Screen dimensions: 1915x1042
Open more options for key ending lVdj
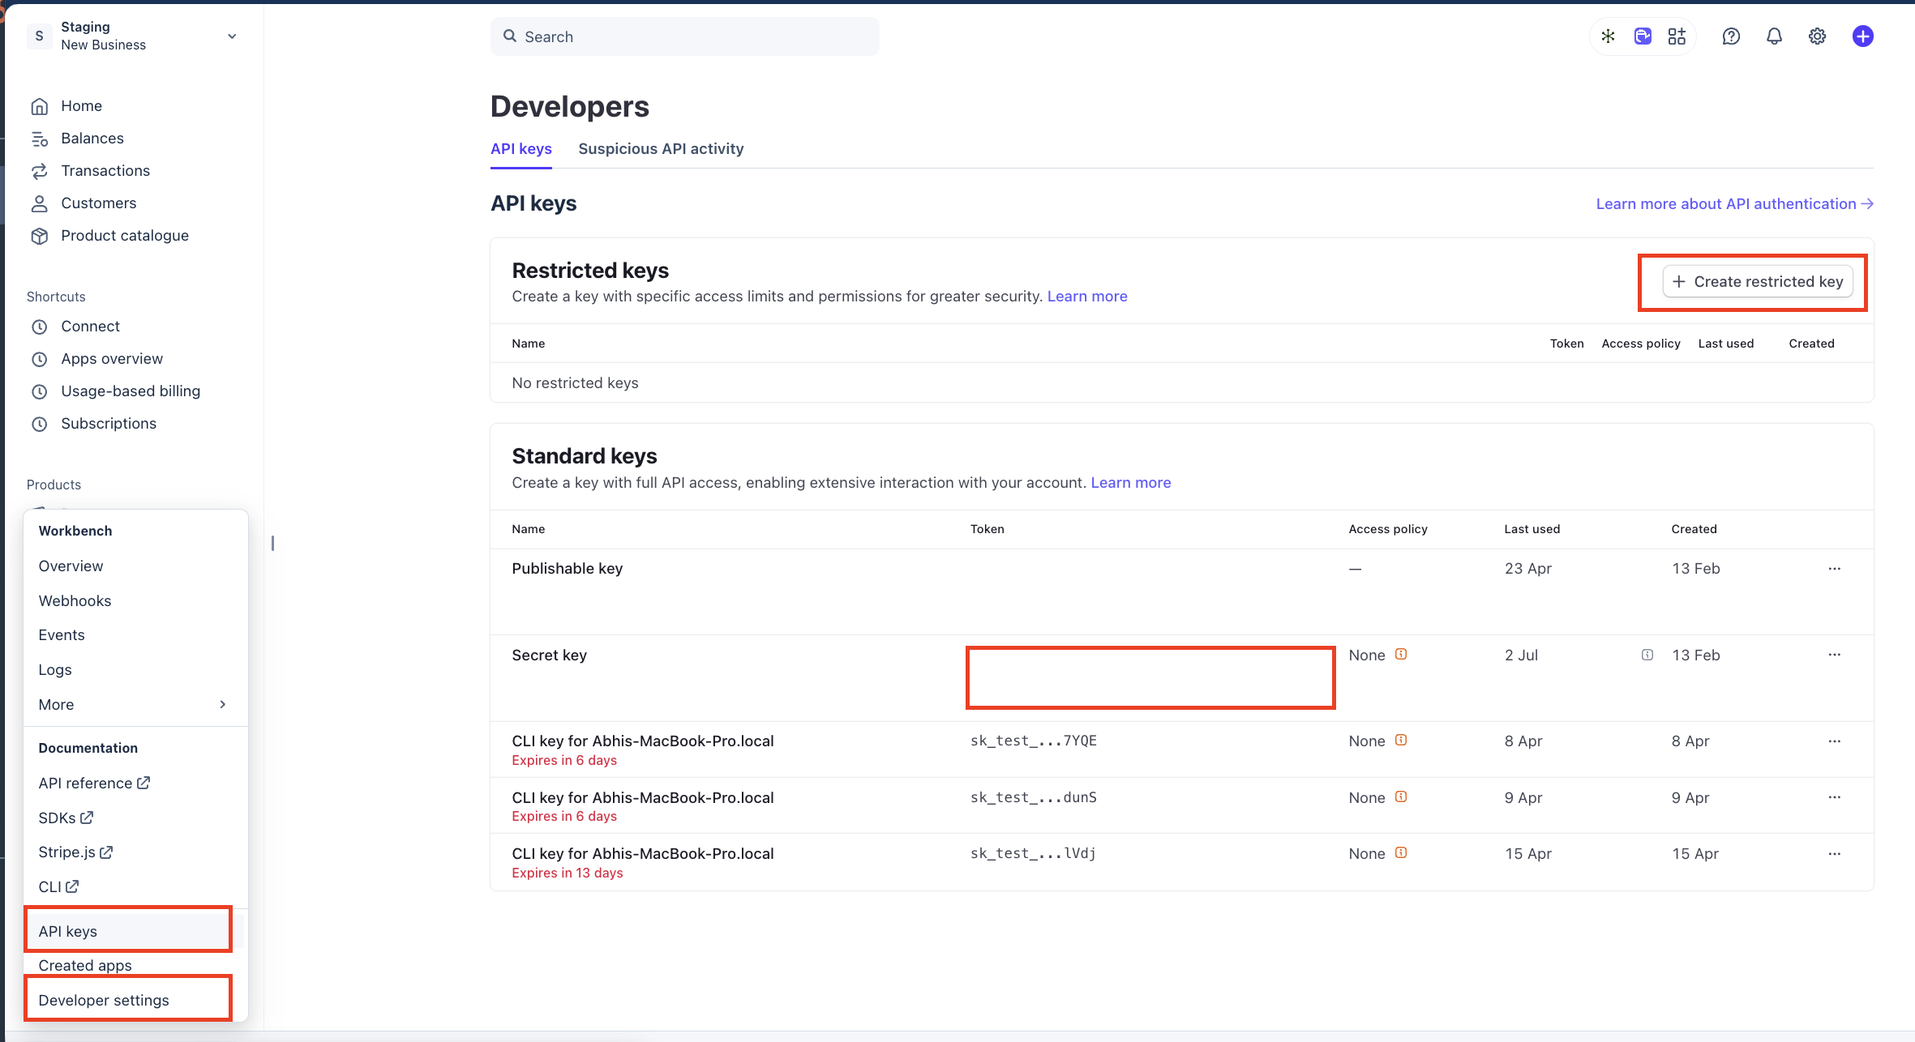(1834, 854)
